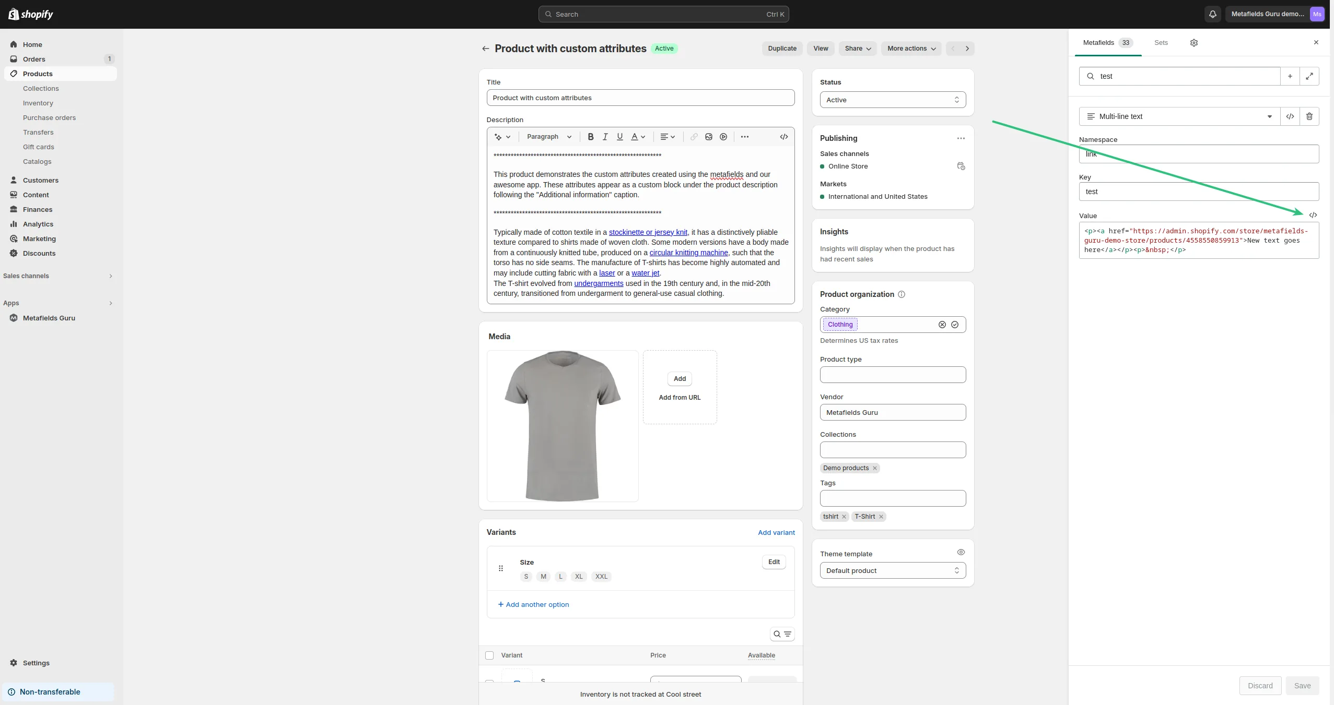The image size is (1334, 705).
Task: Toggle bold in description editor
Action: tap(590, 137)
